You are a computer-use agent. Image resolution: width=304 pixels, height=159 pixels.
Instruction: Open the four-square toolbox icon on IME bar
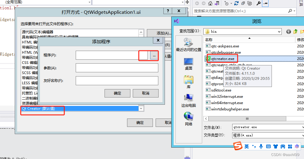pos(290,146)
